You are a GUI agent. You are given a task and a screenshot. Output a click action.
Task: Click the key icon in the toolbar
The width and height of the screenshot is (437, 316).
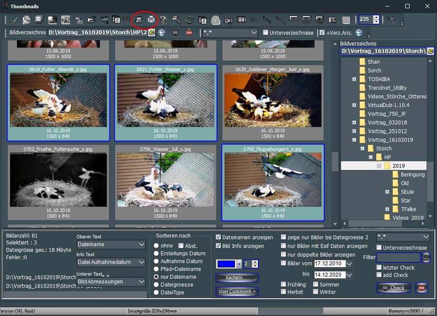pos(176,20)
